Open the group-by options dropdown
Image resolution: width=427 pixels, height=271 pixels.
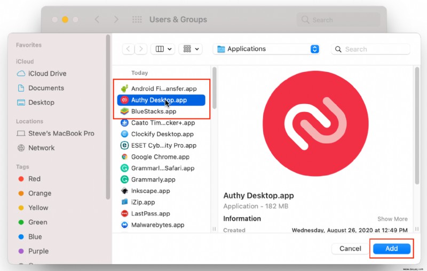point(191,49)
